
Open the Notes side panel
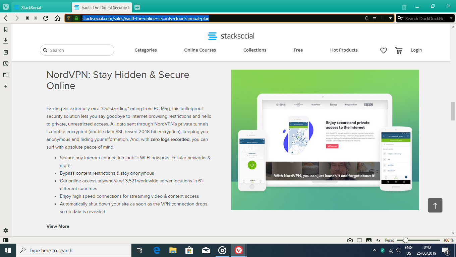(x=6, y=52)
